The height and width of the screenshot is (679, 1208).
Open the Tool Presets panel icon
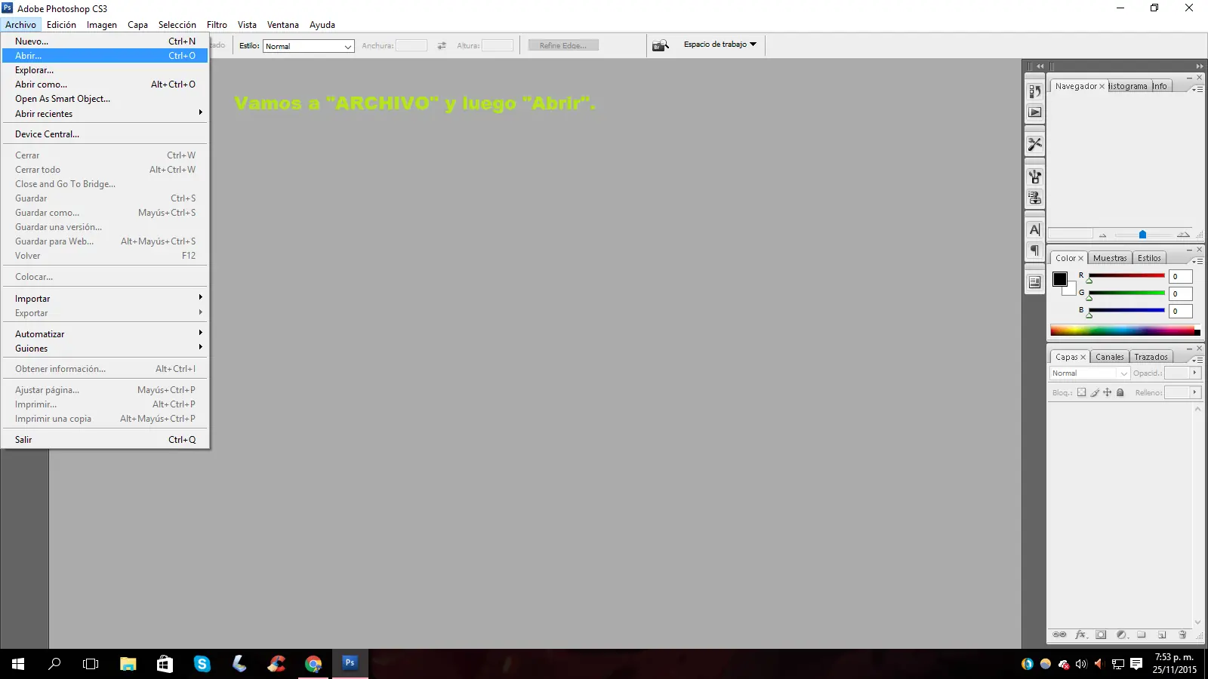[x=1034, y=144]
